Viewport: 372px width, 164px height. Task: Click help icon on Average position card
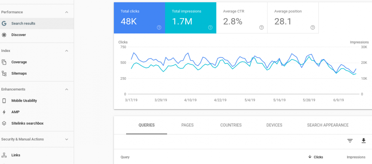(x=312, y=27)
